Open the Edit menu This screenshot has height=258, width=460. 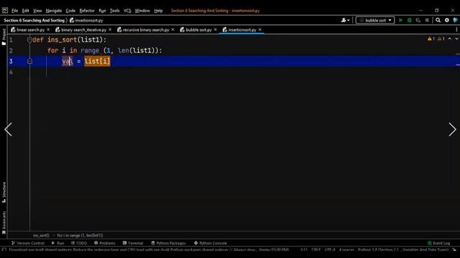click(x=26, y=11)
